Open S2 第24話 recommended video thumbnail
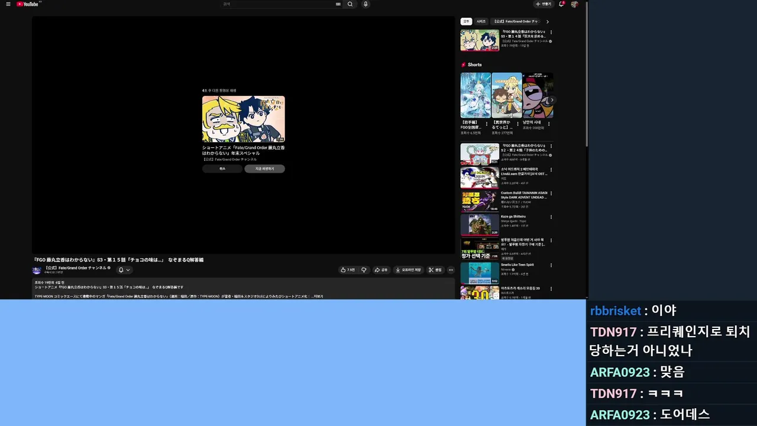 coord(480,154)
